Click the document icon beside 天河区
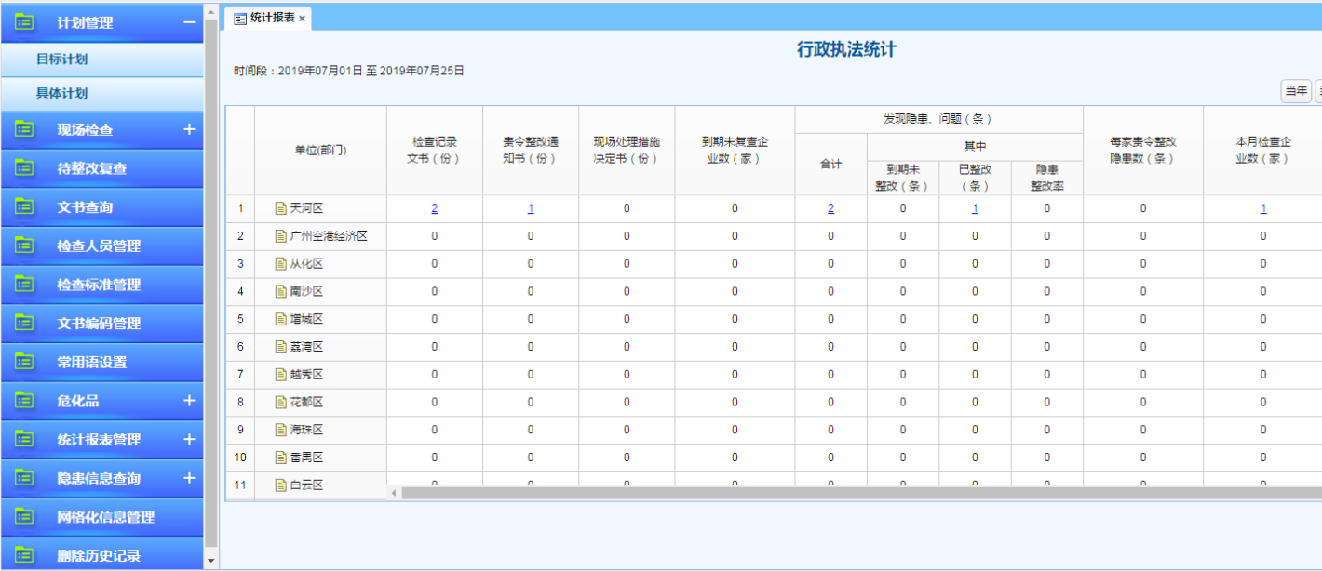 click(x=281, y=208)
